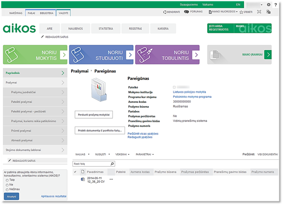Click the aikos logo
Image resolution: width=283 pixels, height=205 pixels.
pos(20,28)
